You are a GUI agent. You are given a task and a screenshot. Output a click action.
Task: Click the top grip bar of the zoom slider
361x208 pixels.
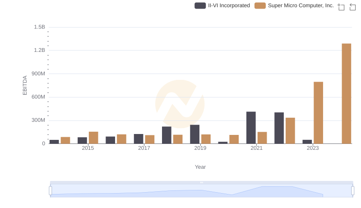click(x=201, y=182)
